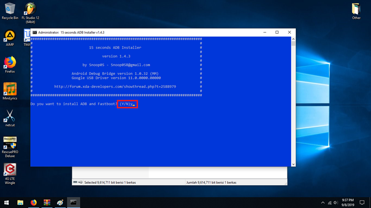Click the '15 seconds ADB Installer' heading text
371x208 pixels.
[115, 48]
